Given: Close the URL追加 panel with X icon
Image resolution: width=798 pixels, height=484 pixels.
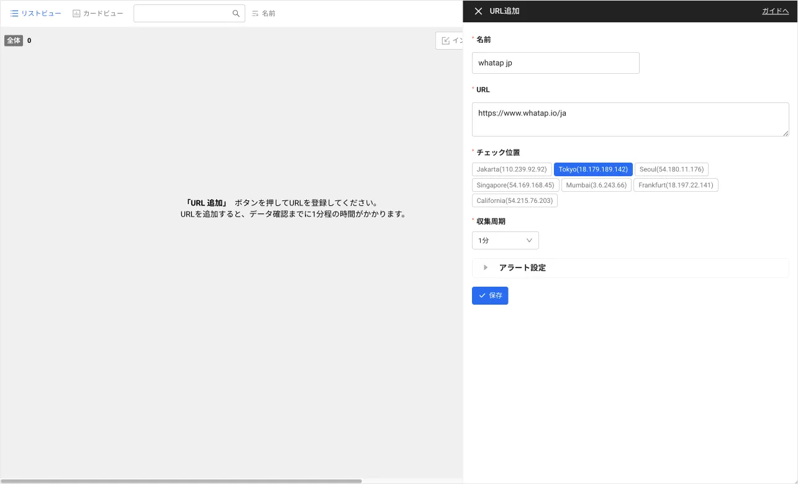Looking at the screenshot, I should tap(478, 11).
